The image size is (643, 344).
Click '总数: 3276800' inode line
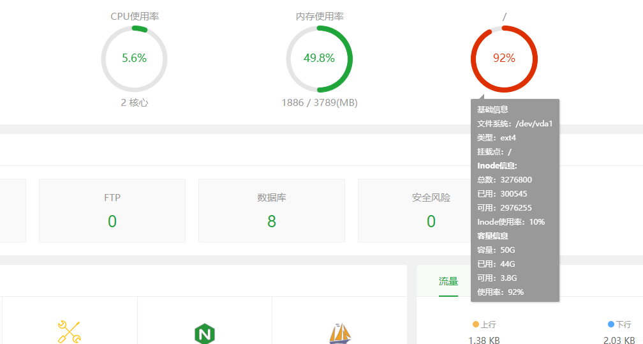505,180
